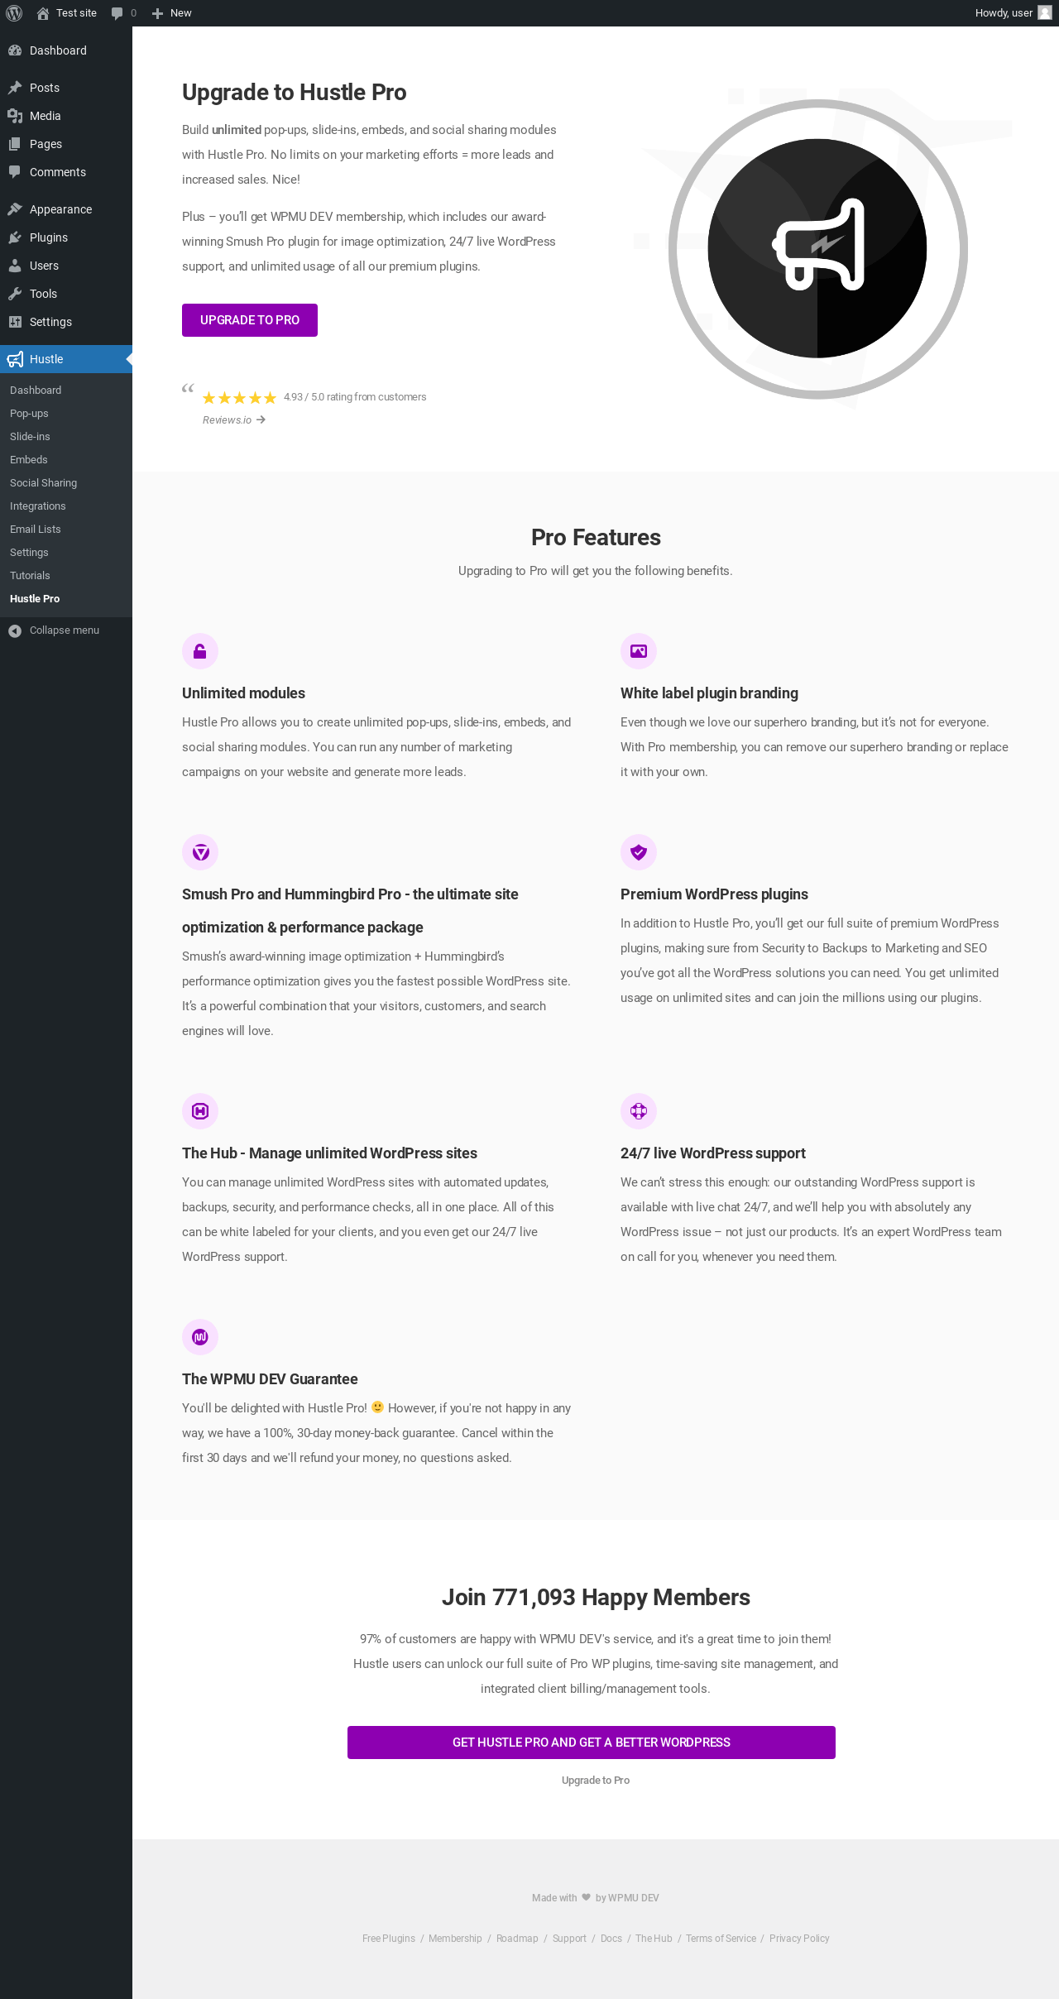The height and width of the screenshot is (1999, 1059).
Task: Click the Hub feature icon
Action: [200, 1112]
